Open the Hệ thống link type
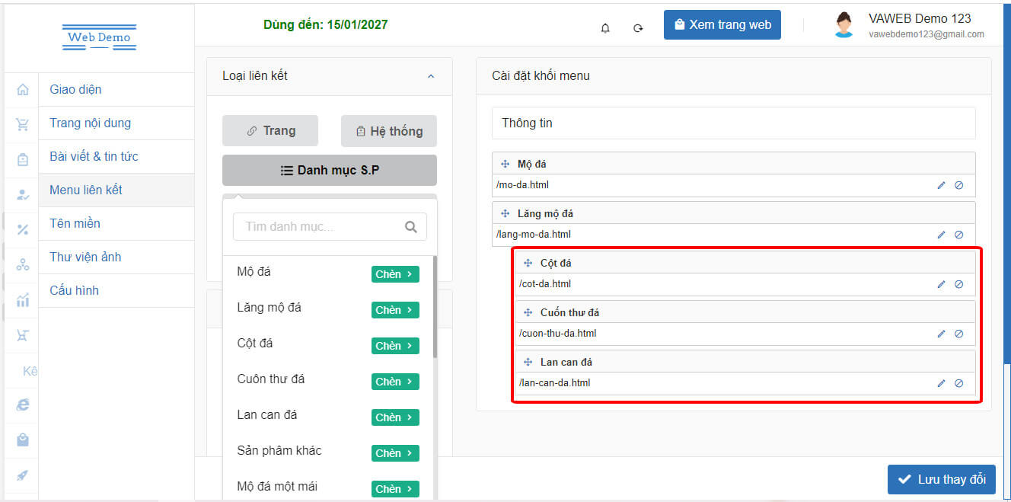 pos(389,131)
